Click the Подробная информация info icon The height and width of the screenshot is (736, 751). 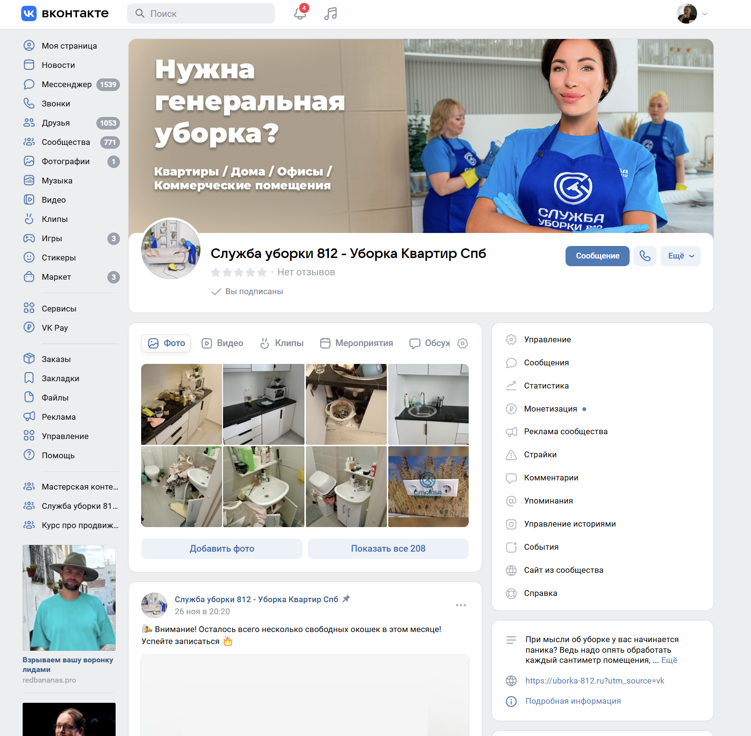511,701
